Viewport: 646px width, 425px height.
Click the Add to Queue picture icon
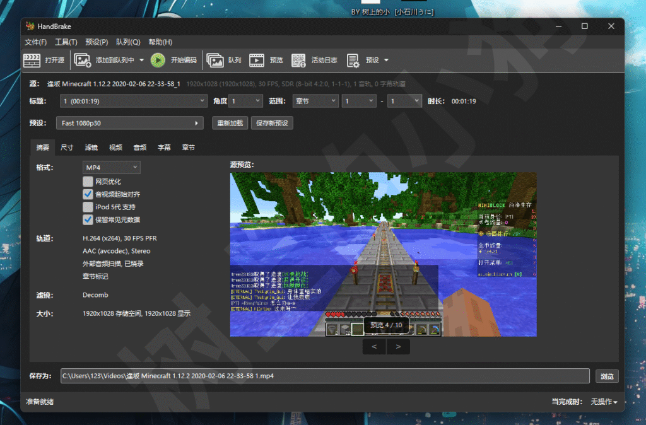83,60
